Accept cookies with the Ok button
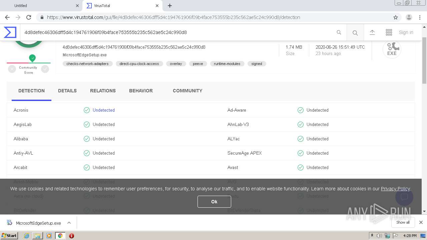The width and height of the screenshot is (427, 240). 214,202
